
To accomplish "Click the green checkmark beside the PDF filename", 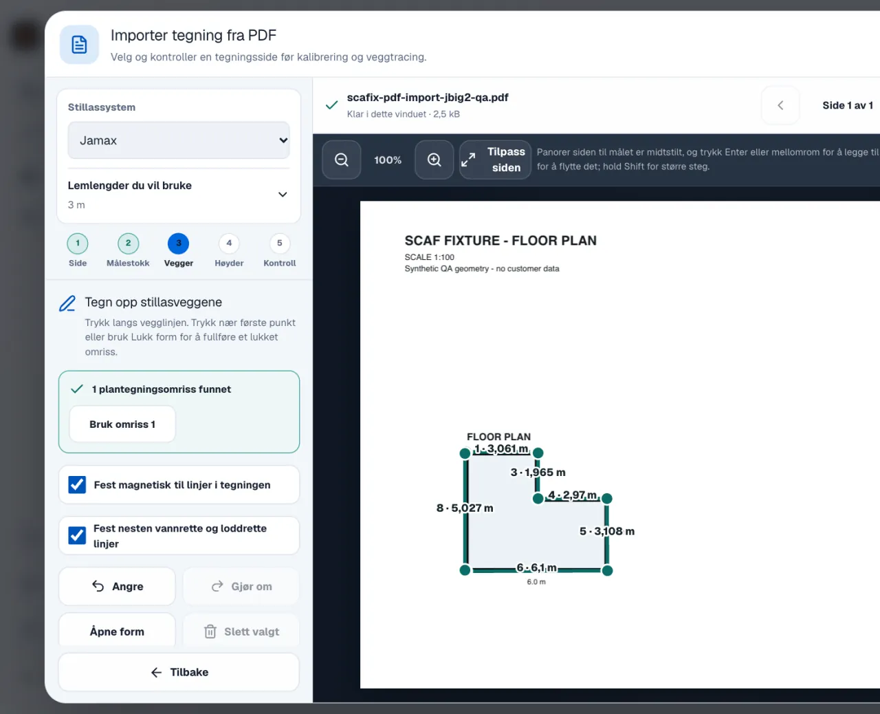I will 331,105.
